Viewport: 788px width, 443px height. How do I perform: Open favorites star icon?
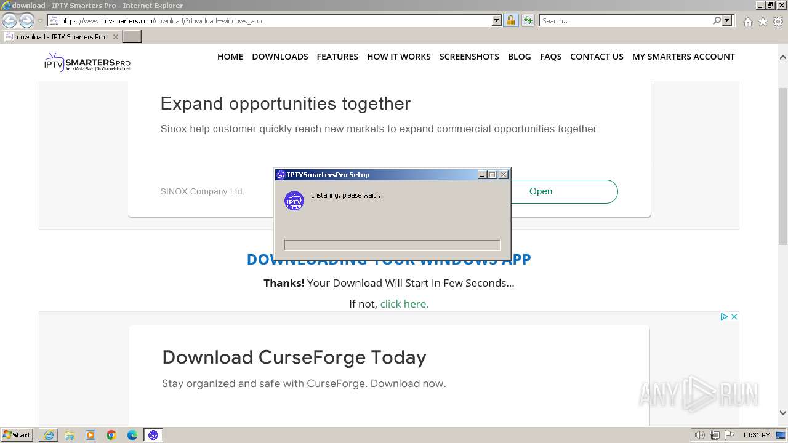click(763, 22)
